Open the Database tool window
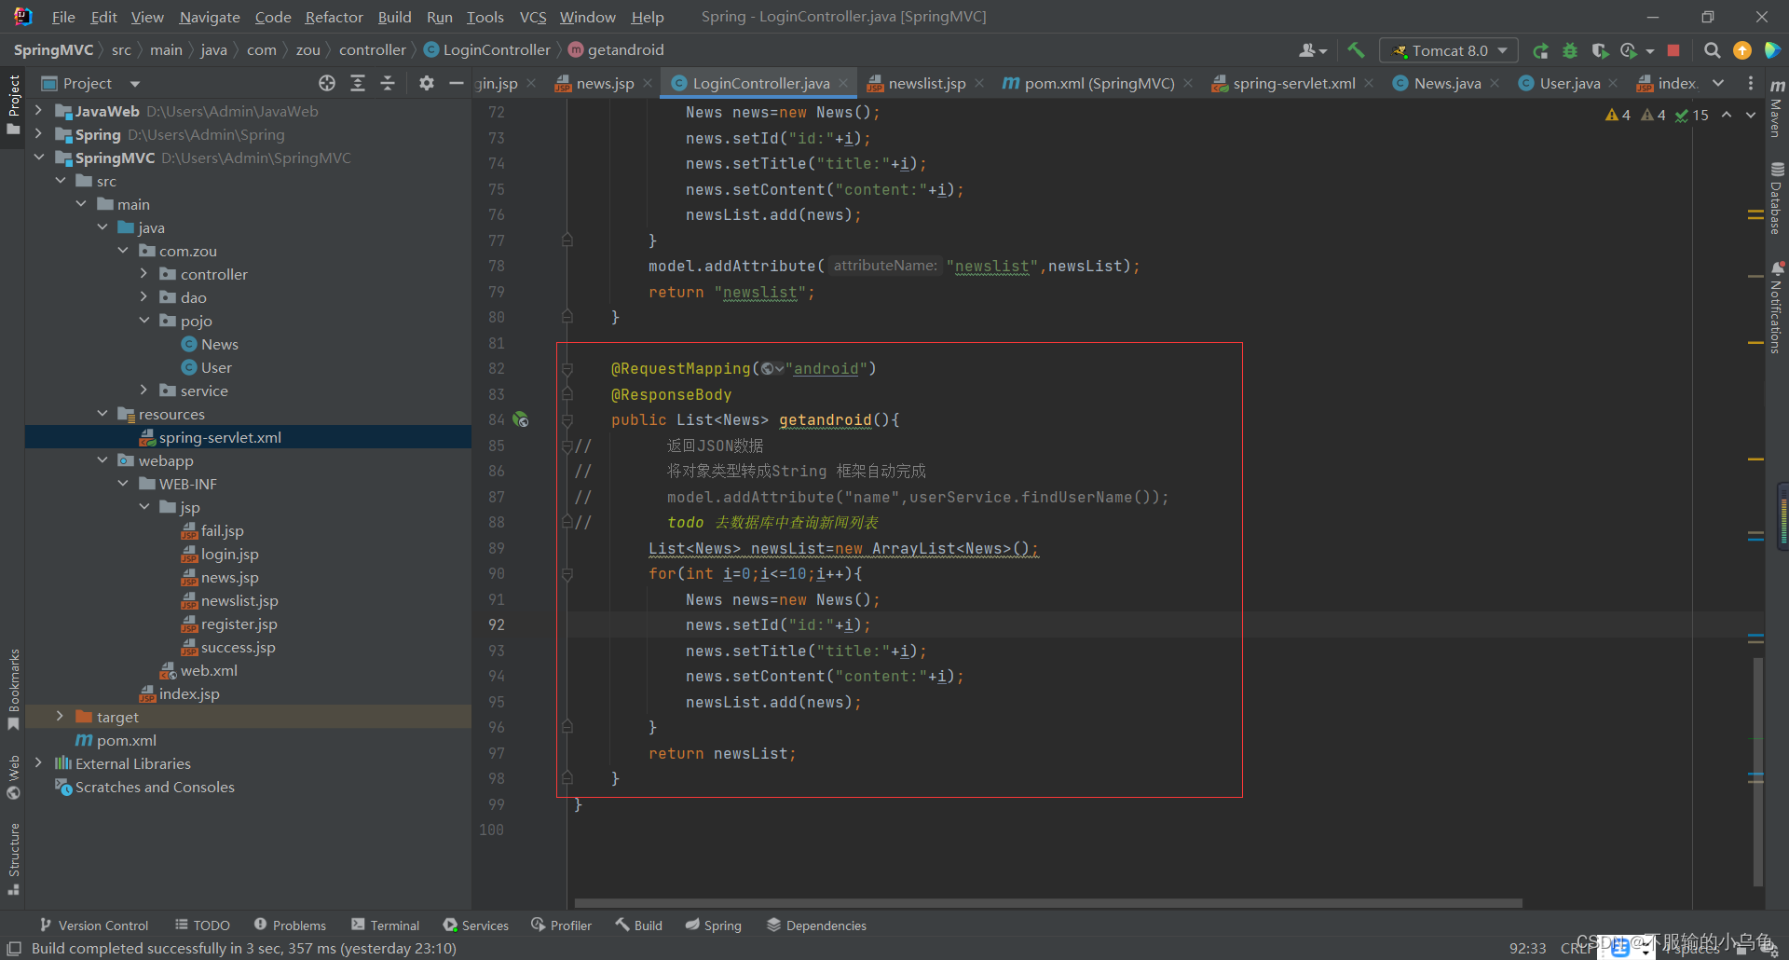This screenshot has height=960, width=1789. coord(1777,198)
